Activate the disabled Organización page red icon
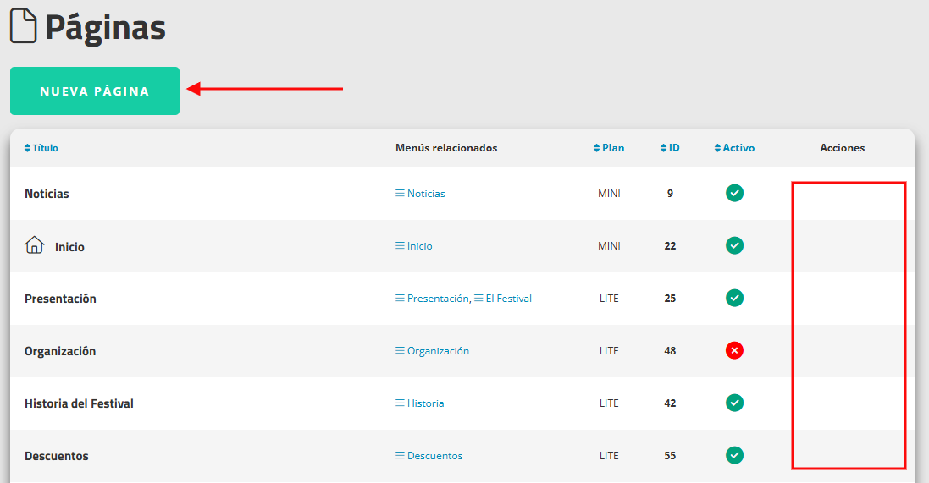 [x=735, y=350]
